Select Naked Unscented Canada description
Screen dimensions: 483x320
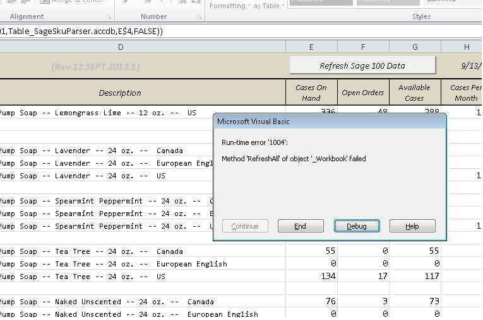click(143, 302)
